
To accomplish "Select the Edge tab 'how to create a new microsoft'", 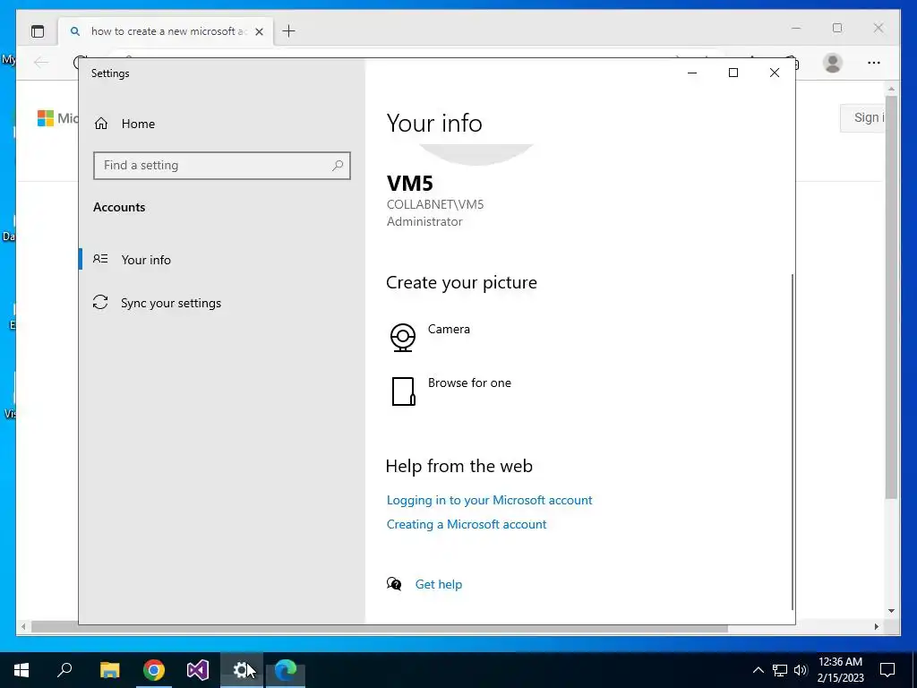I will click(165, 31).
